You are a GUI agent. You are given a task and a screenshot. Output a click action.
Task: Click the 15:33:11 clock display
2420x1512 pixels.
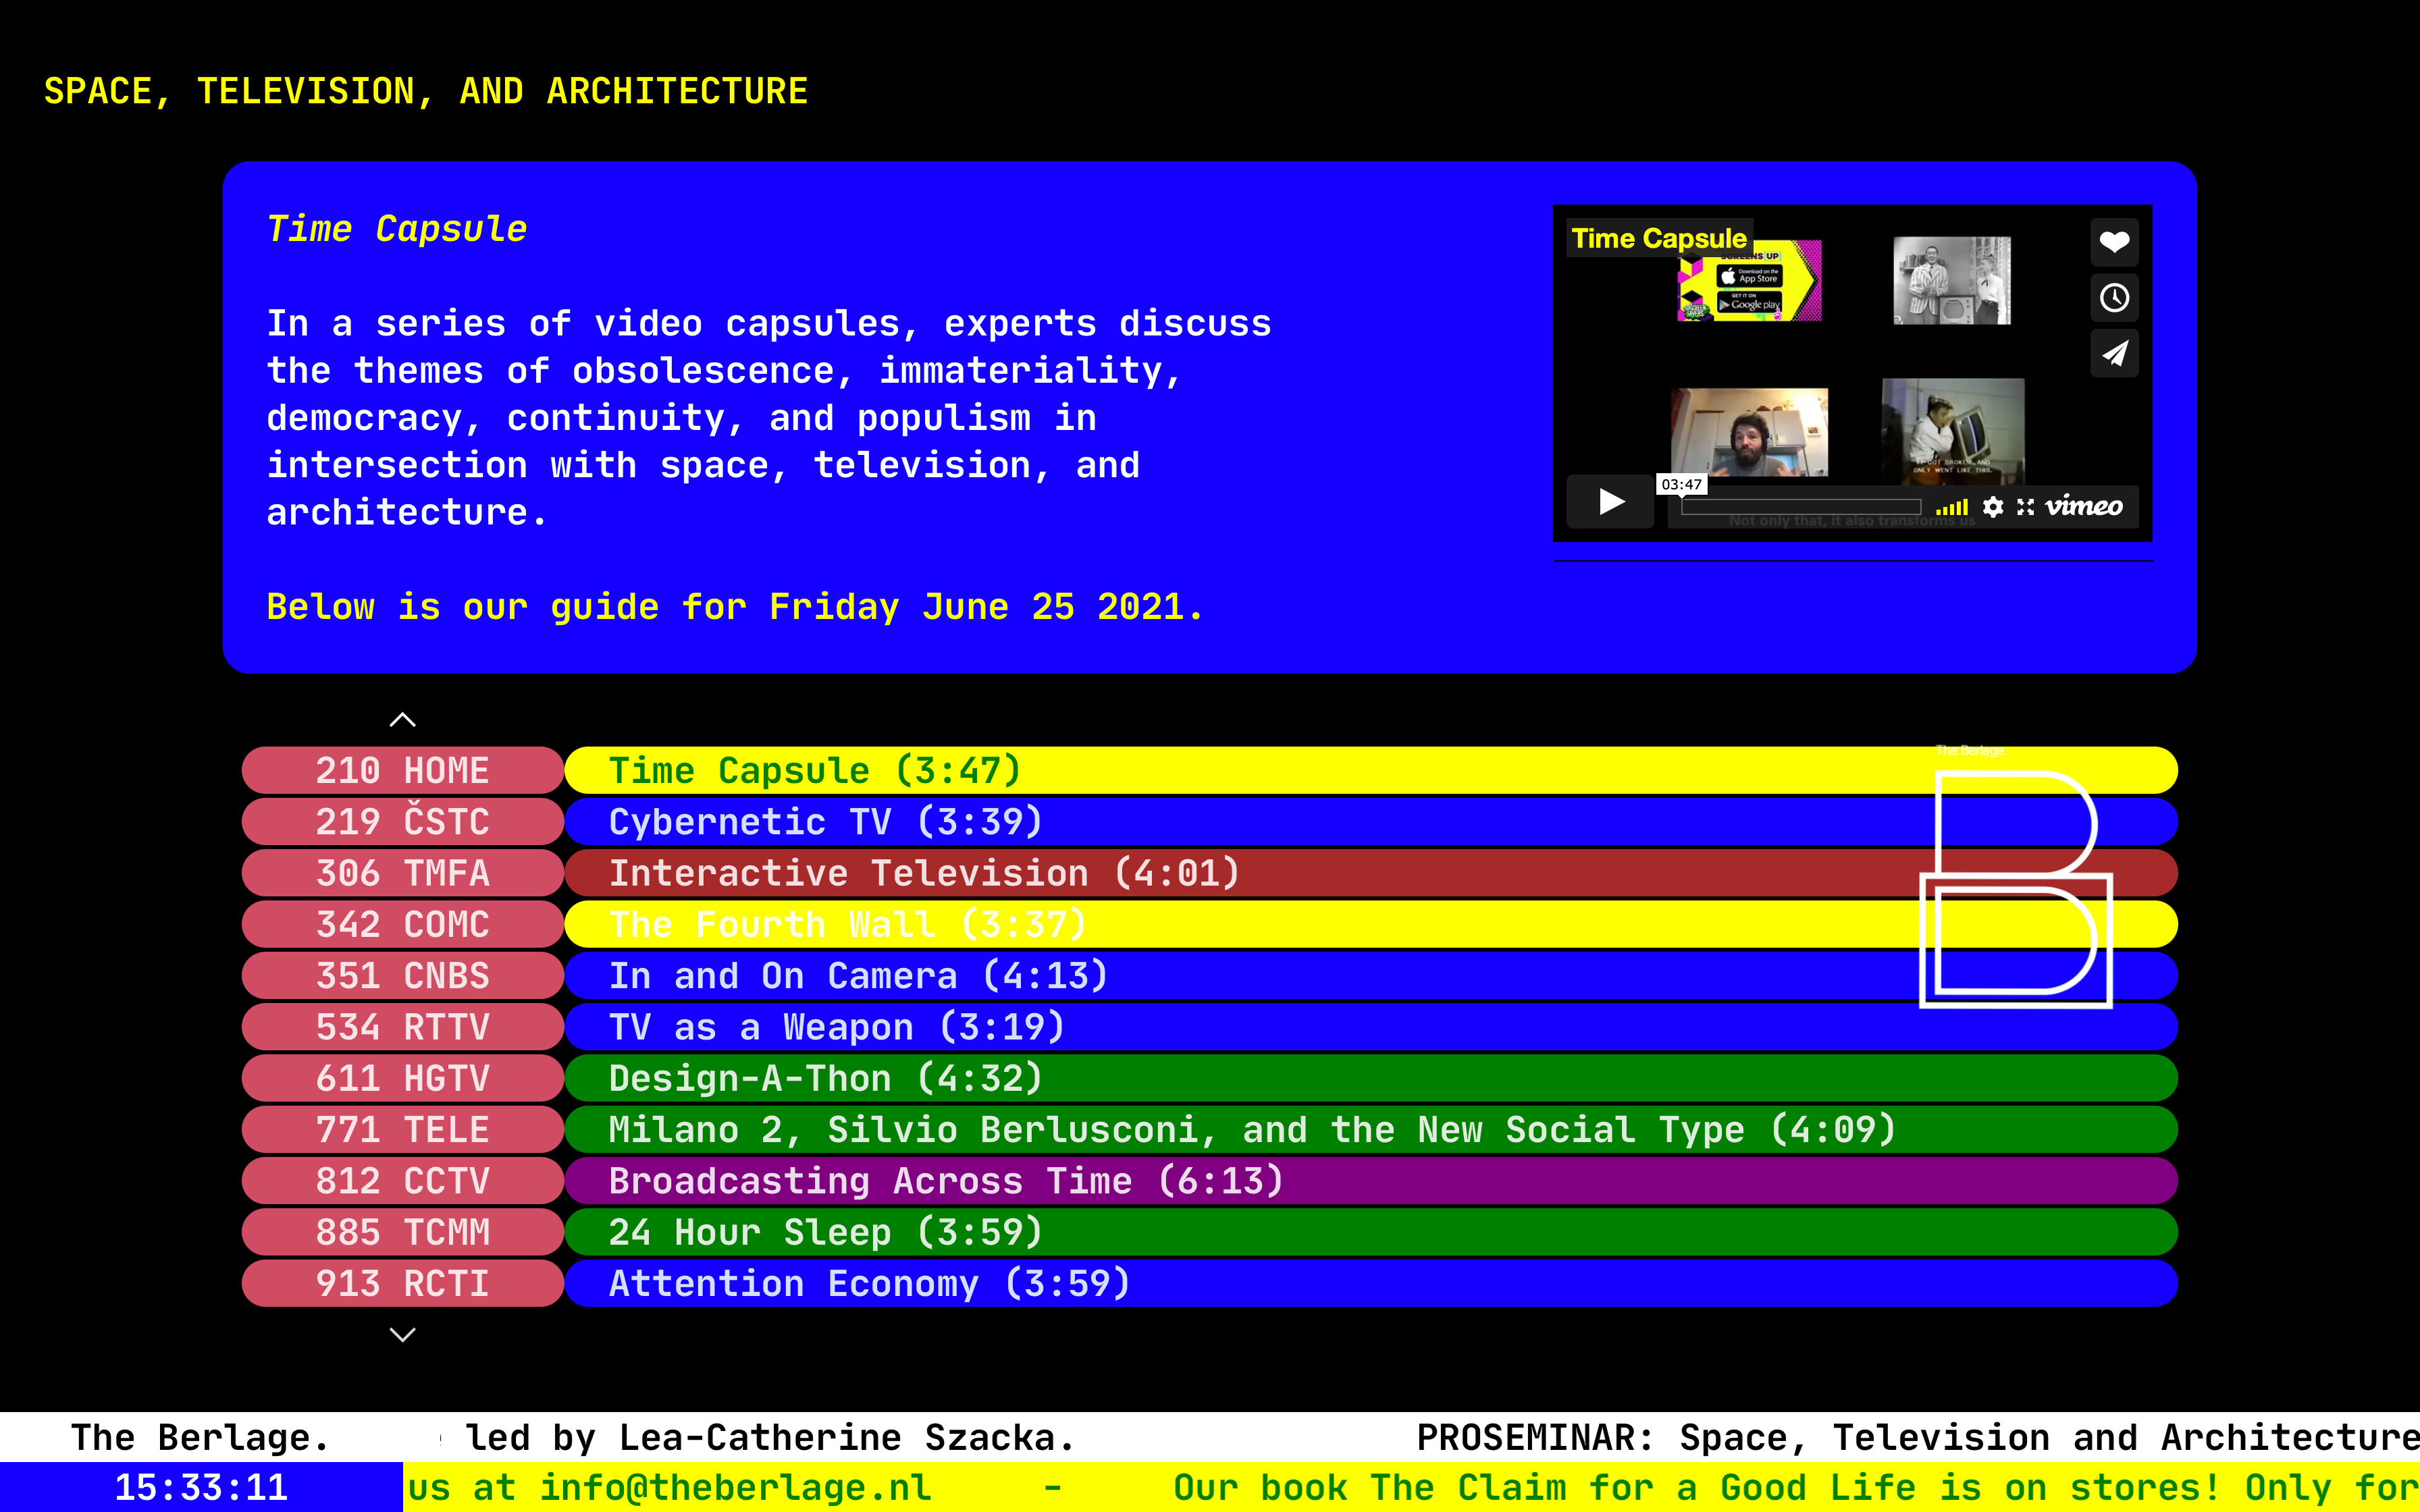[x=201, y=1488]
